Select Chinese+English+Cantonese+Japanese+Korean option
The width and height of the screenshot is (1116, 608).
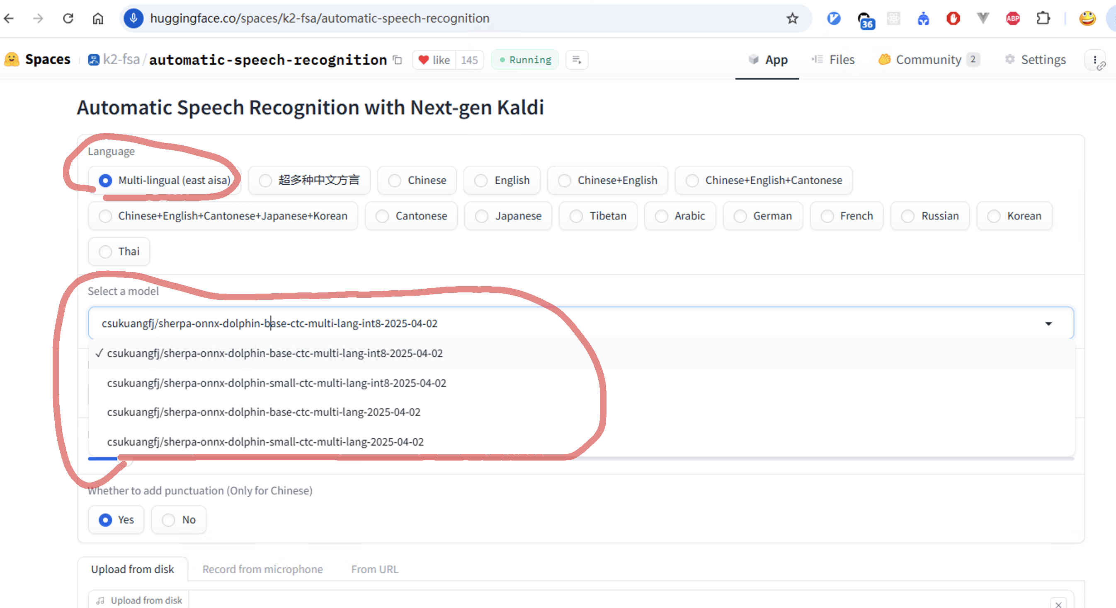pos(223,215)
